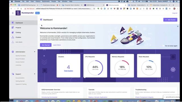Viewport: 182px width, 102px height.
Task: Click the Dashboard sidebar icon
Action: [x=13, y=23]
